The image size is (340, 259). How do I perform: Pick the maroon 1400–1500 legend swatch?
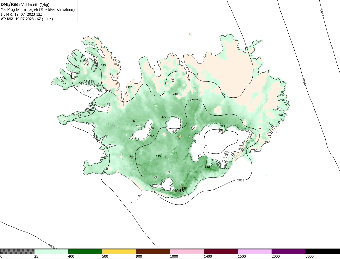coord(221,251)
